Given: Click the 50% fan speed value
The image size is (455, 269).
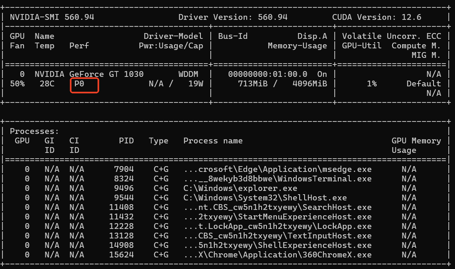Looking at the screenshot, I should coord(17,84).
